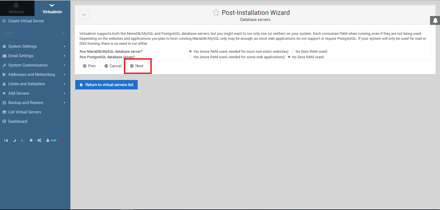This screenshot has height=210, width=440.
Task: Star the Post-Installation Wizard page as favorite
Action: [x=216, y=13]
